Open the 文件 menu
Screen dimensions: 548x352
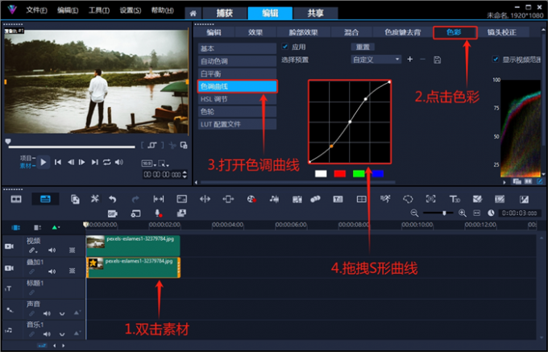[36, 10]
